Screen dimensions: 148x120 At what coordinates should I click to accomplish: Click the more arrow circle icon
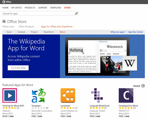143,86
